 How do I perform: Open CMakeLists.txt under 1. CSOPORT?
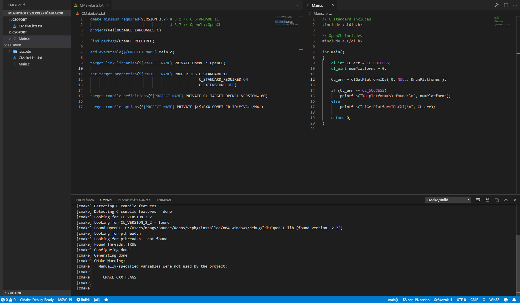(x=30, y=26)
